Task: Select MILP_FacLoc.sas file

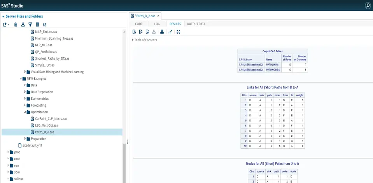Action: [46, 32]
